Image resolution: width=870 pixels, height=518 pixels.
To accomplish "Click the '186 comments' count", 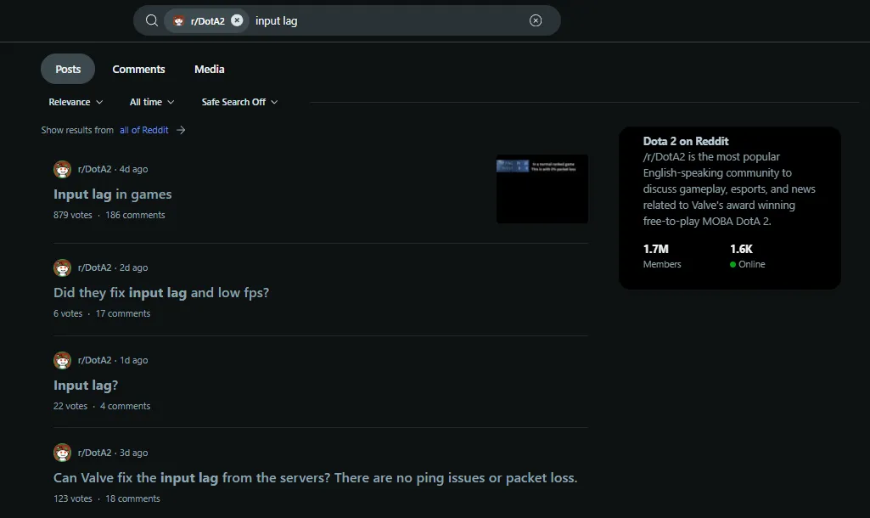I will coord(136,215).
